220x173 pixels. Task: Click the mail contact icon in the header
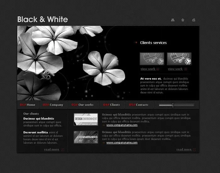click(194, 20)
